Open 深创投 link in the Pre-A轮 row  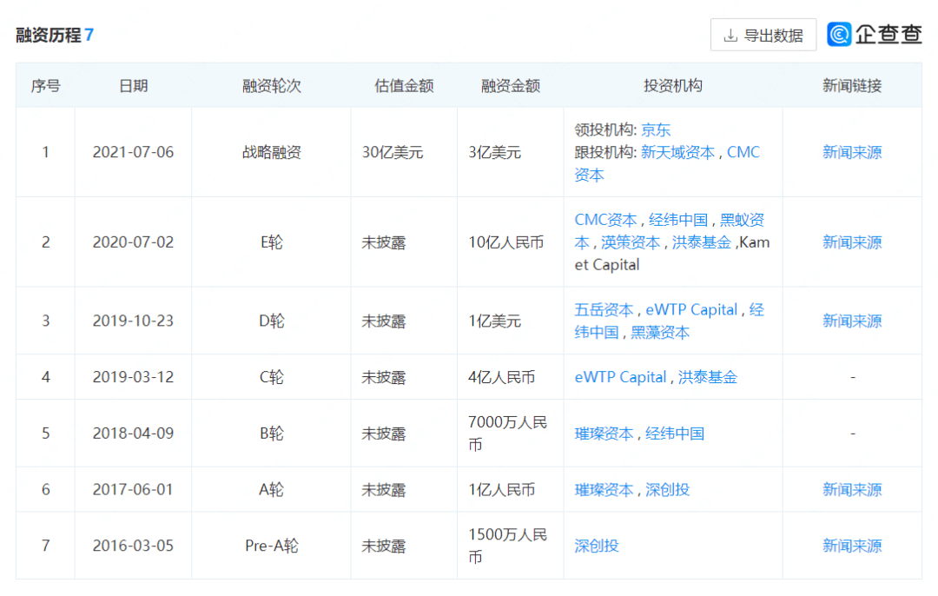pyautogui.click(x=597, y=546)
